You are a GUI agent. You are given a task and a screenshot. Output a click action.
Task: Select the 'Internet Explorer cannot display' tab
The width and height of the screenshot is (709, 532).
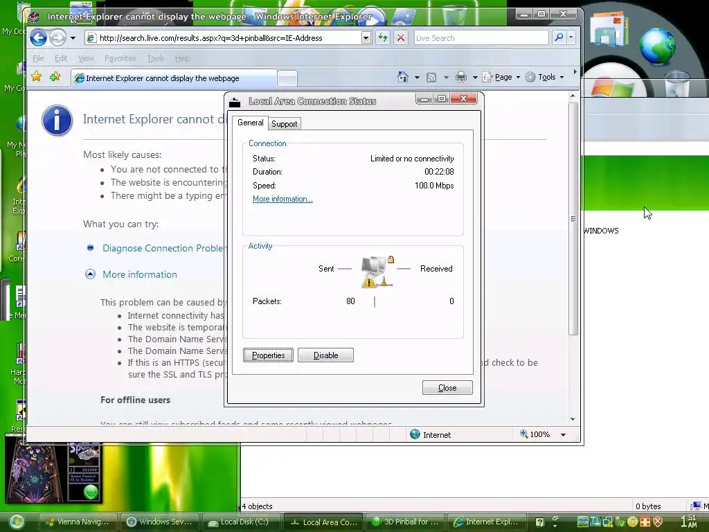tap(174, 78)
